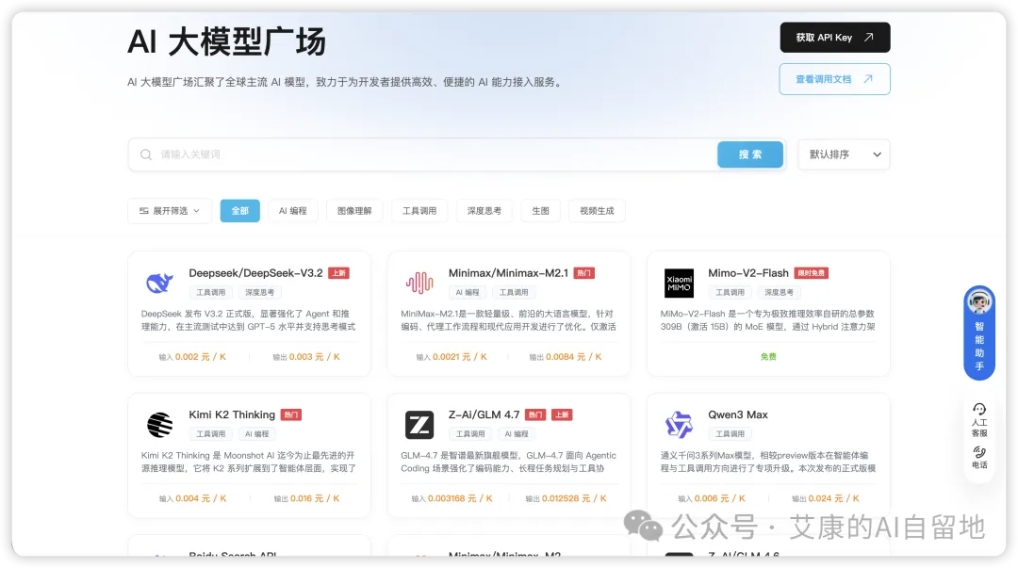Viewport: 1018px width, 568px height.
Task: Open the Deepseek/DeepSeek-V3.2 model title
Action: 255,273
